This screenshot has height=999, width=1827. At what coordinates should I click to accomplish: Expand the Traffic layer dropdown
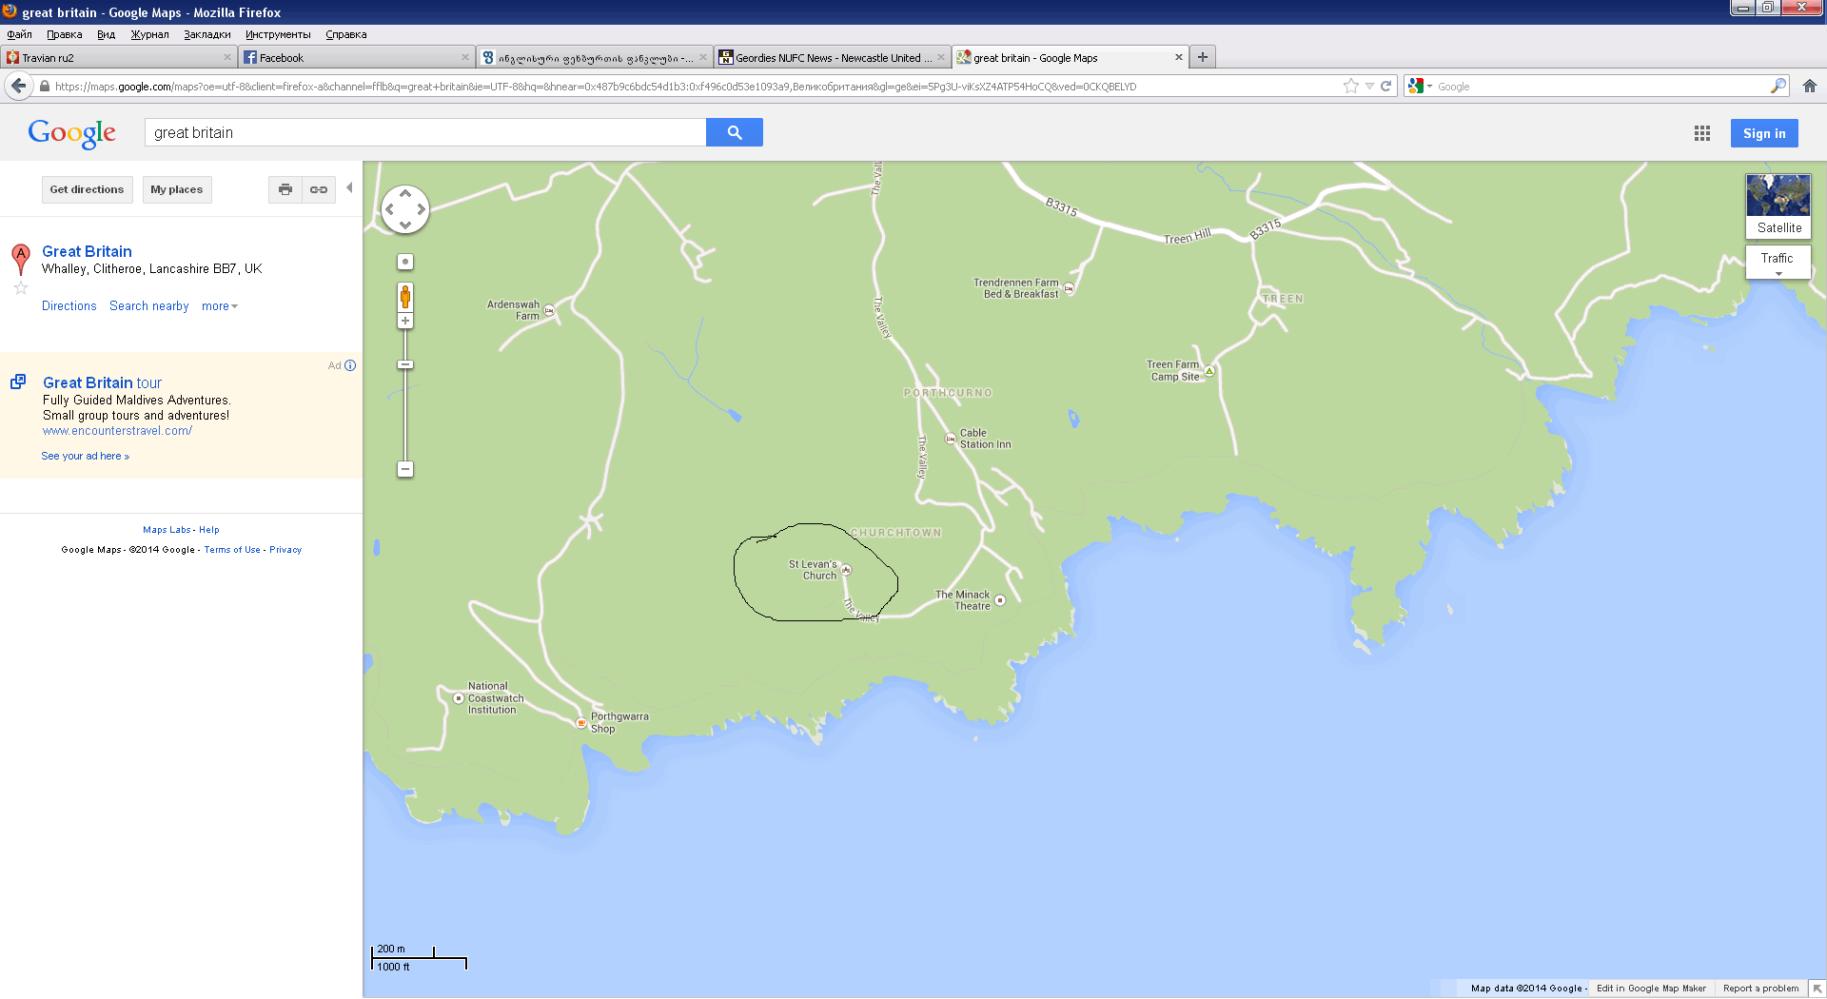1778,262
